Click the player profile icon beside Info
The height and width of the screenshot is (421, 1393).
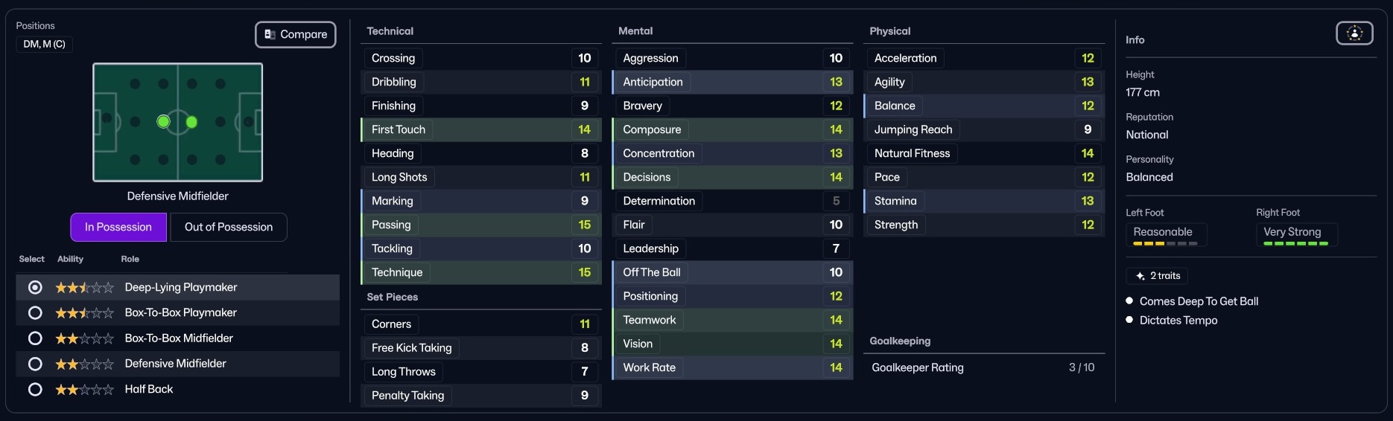click(x=1354, y=33)
